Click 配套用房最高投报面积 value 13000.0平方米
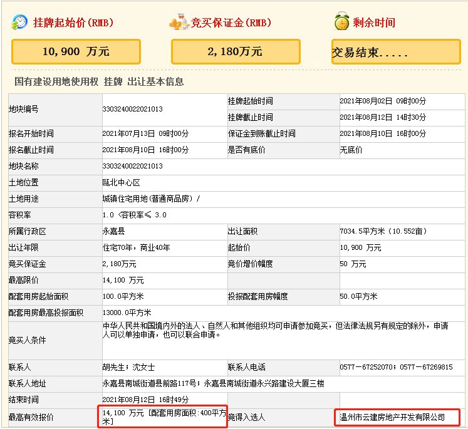This screenshot has height=429, width=468. click(x=127, y=313)
